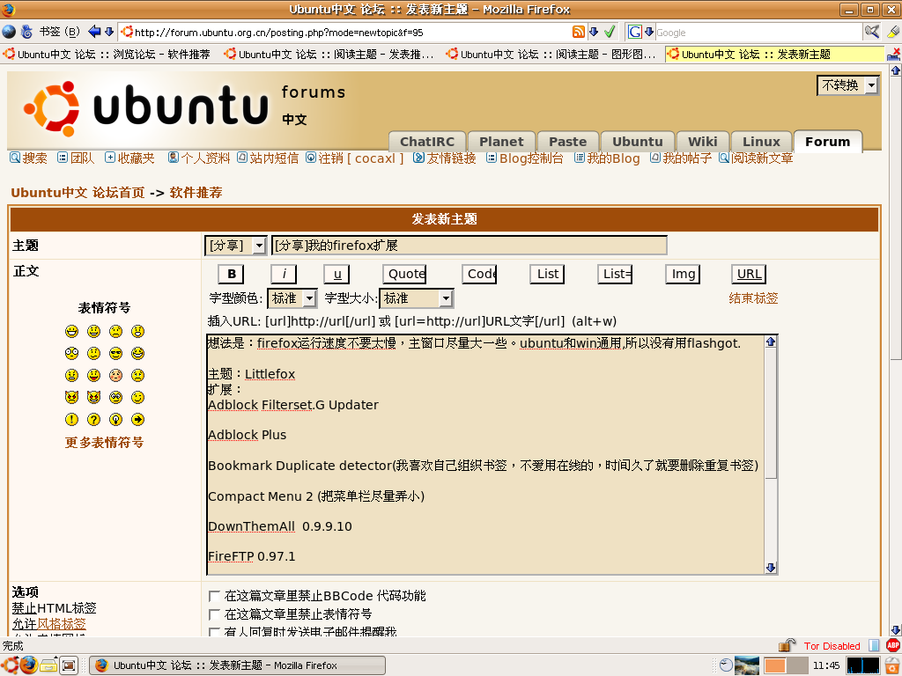Insert the sad frowning smiley

(x=115, y=331)
